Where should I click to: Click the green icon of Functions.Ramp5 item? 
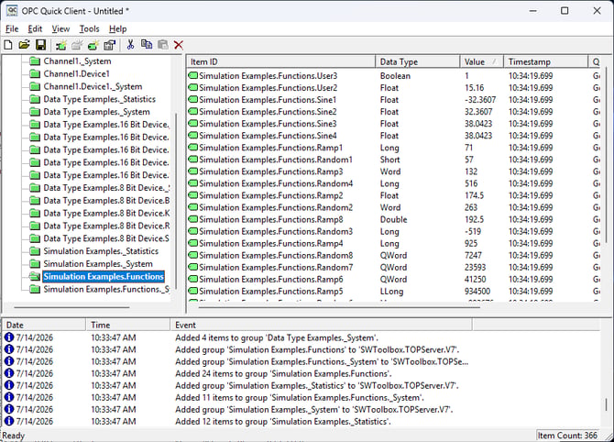(x=193, y=291)
